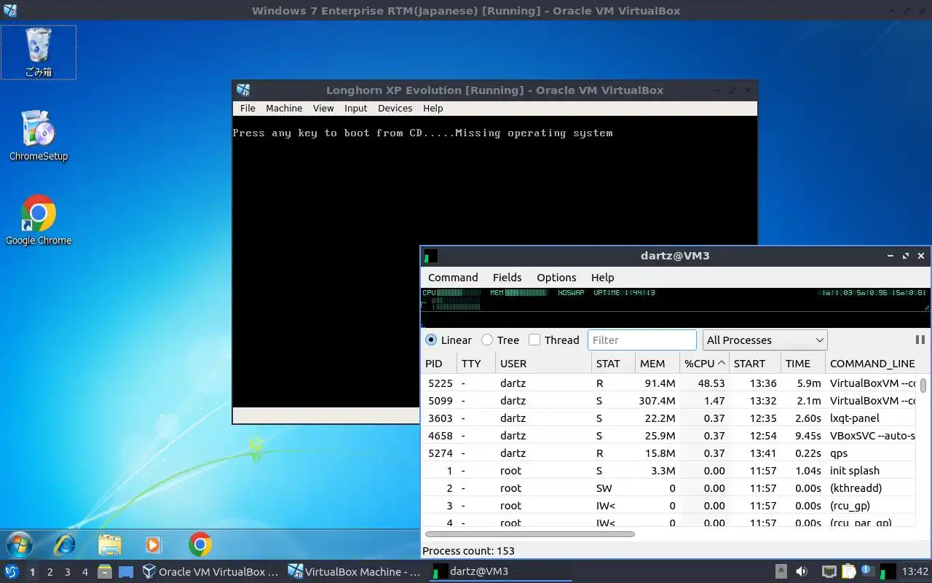Switch to workspace 2 in the panel
Image resolution: width=932 pixels, height=583 pixels.
50,572
